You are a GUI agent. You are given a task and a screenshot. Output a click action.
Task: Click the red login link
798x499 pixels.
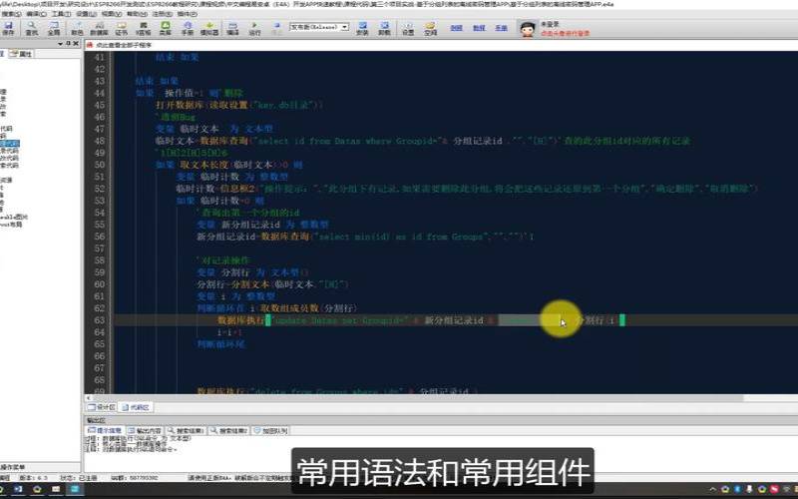click(x=565, y=33)
